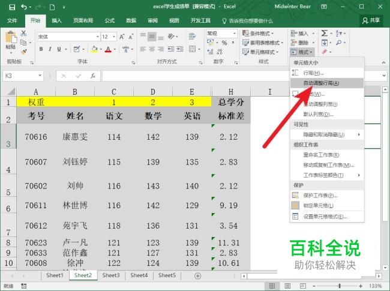Open the File tab

pos(12,20)
